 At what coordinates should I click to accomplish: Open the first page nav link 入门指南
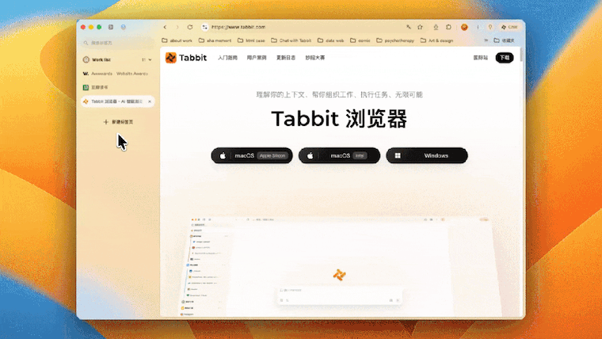[227, 58]
